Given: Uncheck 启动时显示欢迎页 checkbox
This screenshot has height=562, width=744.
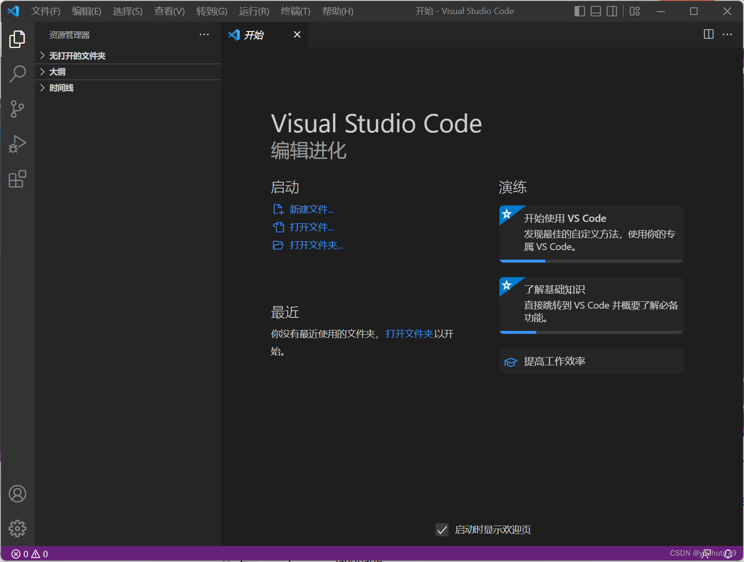Looking at the screenshot, I should tap(442, 530).
